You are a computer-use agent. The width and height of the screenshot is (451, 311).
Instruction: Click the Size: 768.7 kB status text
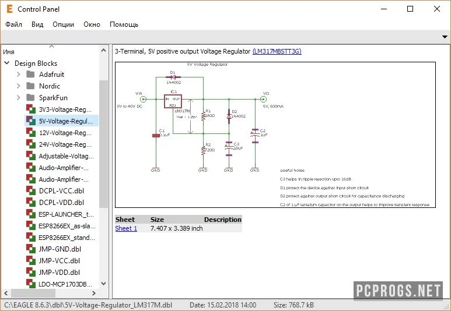tap(293, 305)
